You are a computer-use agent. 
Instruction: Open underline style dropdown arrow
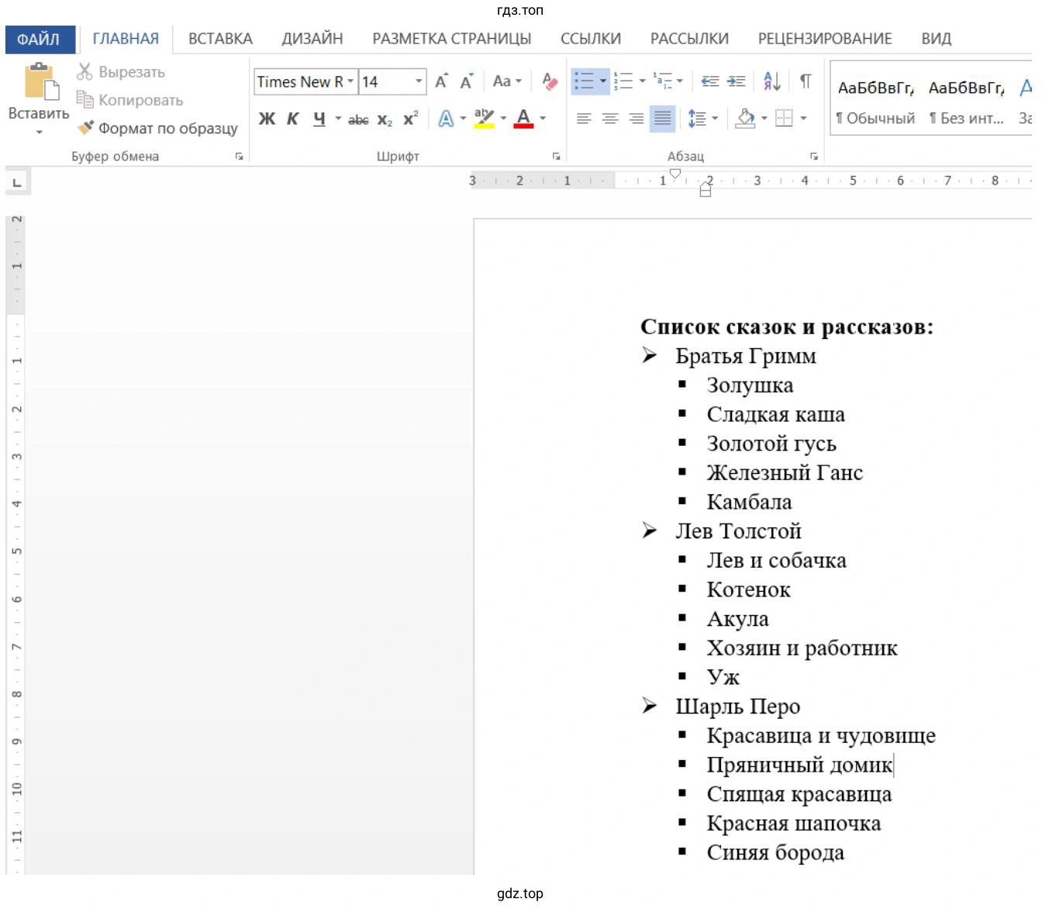click(x=338, y=119)
